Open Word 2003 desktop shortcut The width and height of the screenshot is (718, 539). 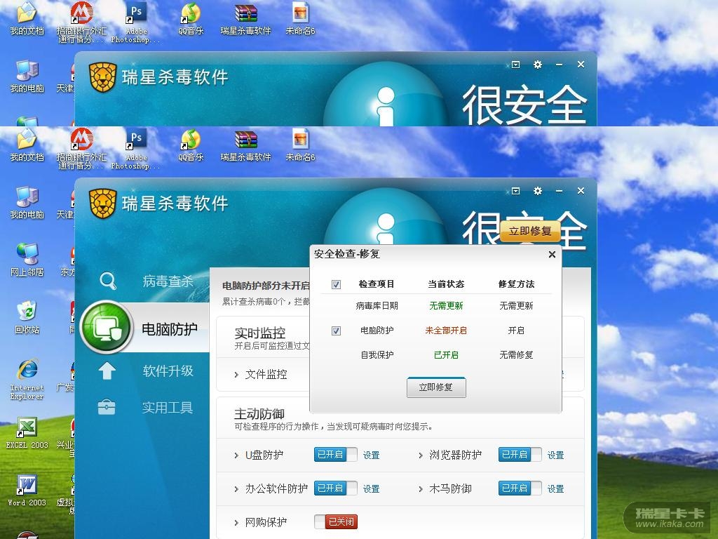[x=27, y=491]
